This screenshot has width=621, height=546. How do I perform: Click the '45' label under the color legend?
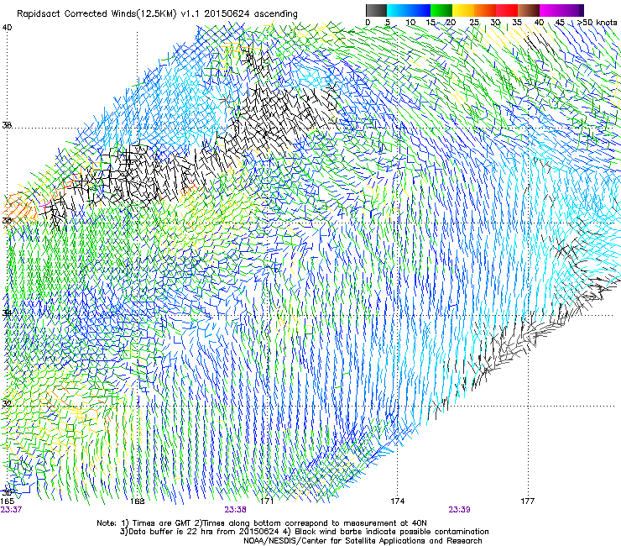[560, 23]
